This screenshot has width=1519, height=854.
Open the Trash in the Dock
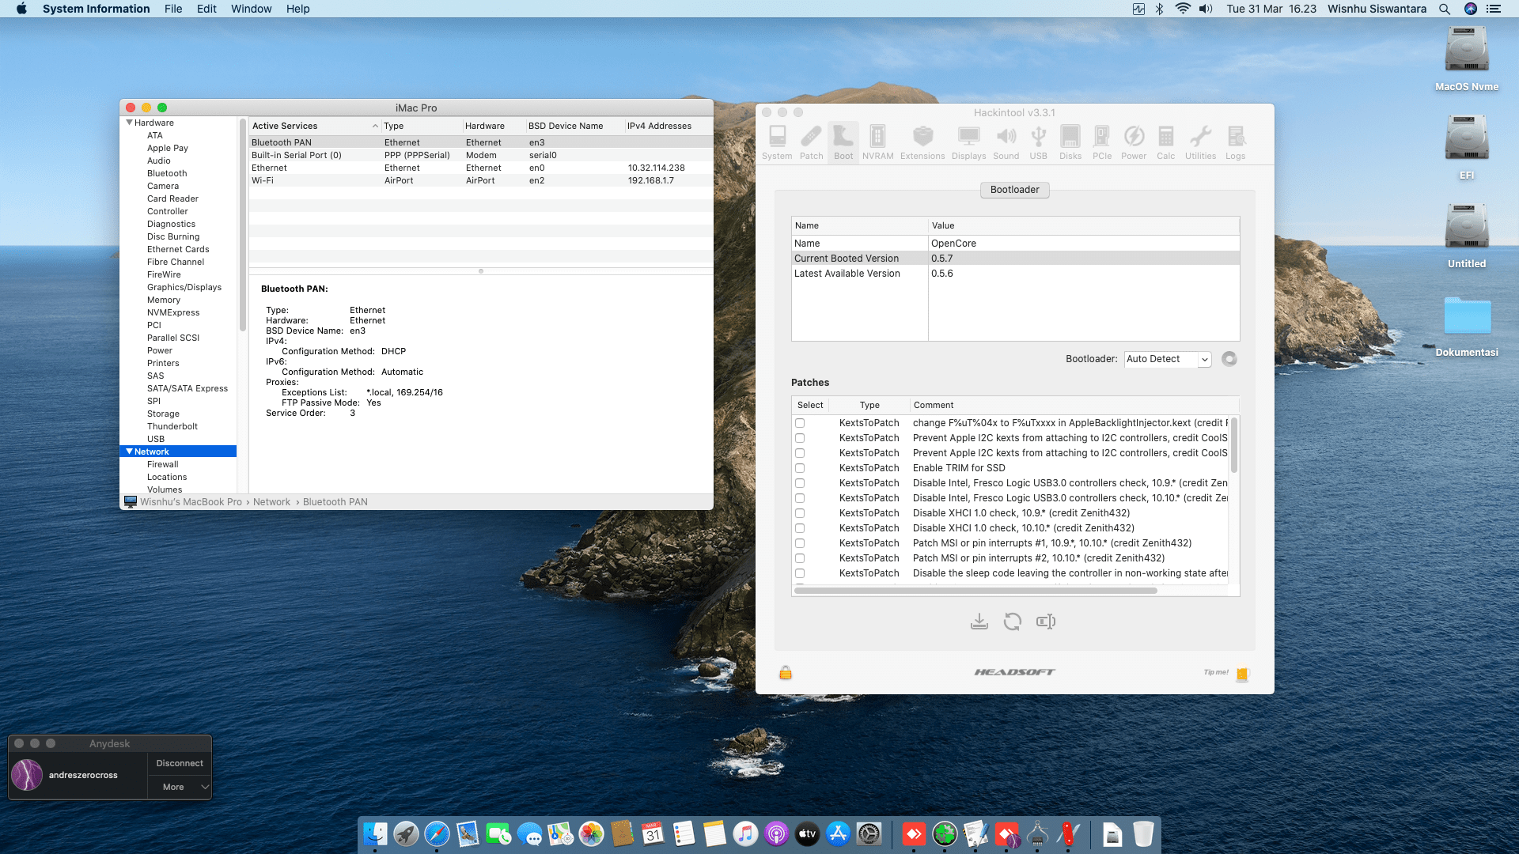(x=1143, y=833)
